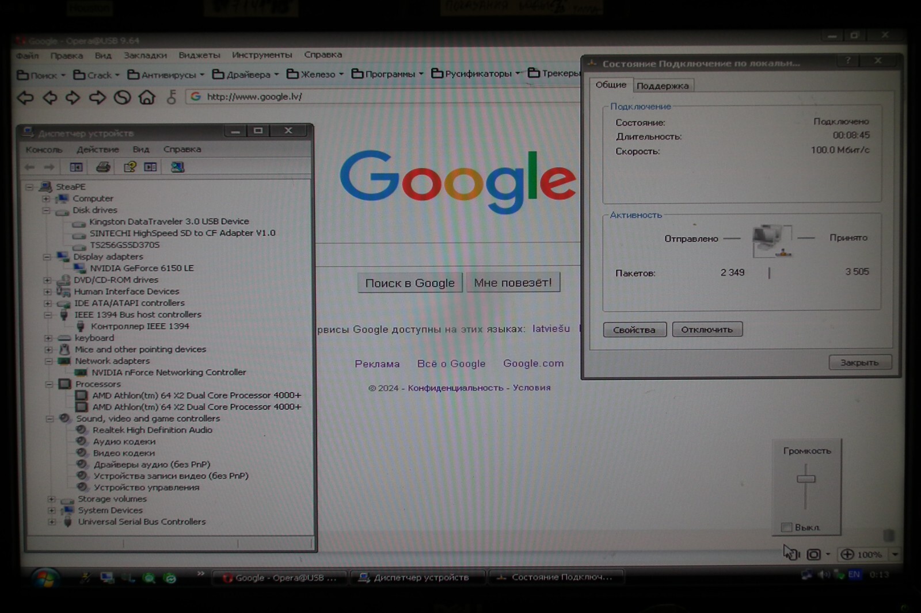Viewport: 921px width, 613px height.
Task: Click help properties icon in Device Manager
Action: click(130, 167)
